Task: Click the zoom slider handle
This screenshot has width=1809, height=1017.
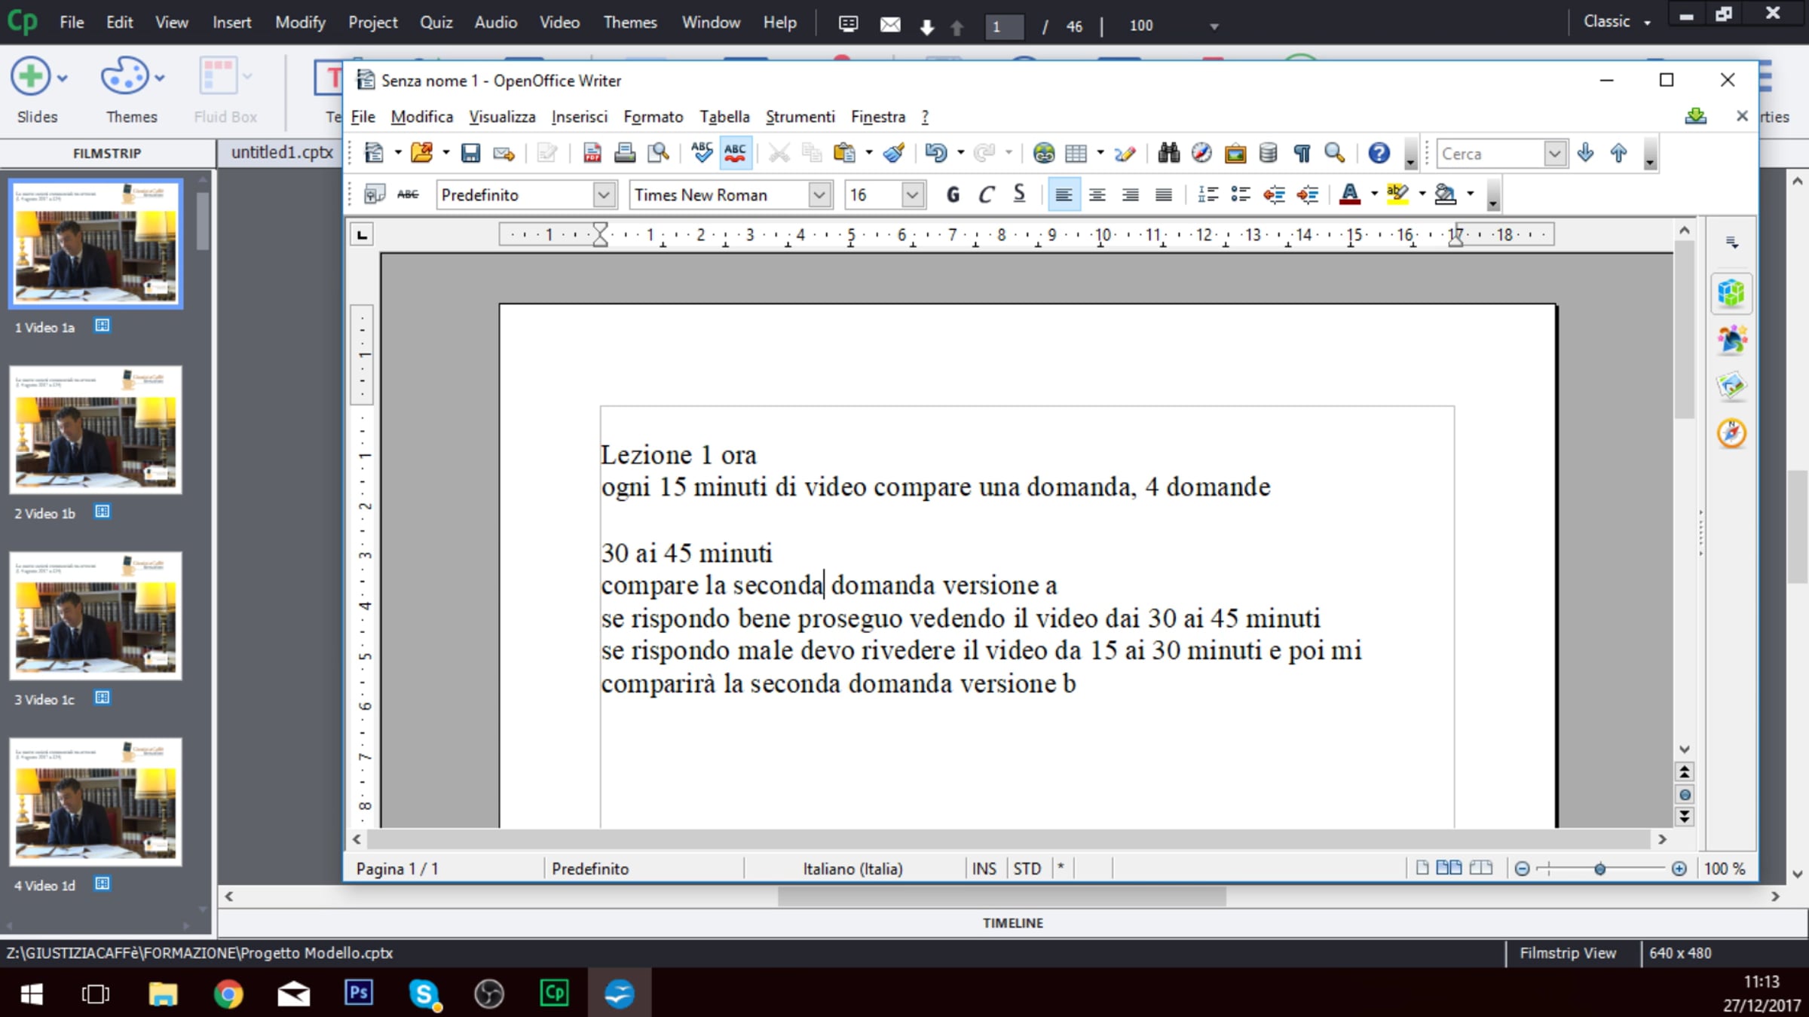Action: (x=1599, y=869)
